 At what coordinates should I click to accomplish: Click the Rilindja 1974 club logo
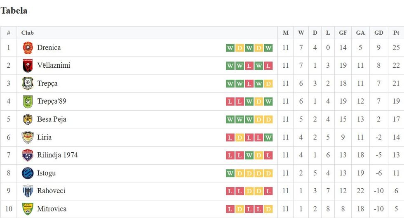[28, 155]
